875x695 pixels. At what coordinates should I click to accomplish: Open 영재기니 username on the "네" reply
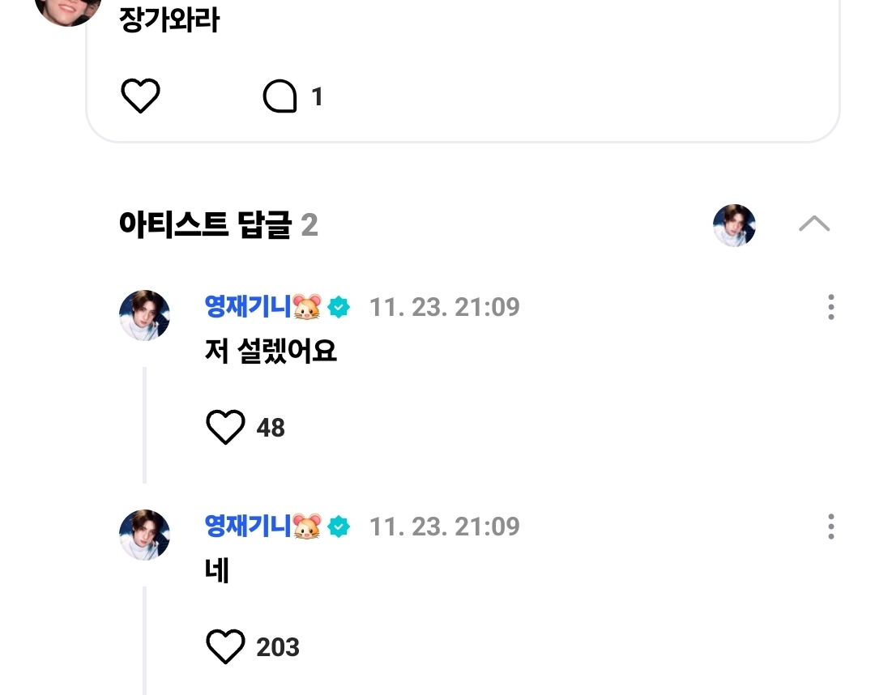[248, 527]
